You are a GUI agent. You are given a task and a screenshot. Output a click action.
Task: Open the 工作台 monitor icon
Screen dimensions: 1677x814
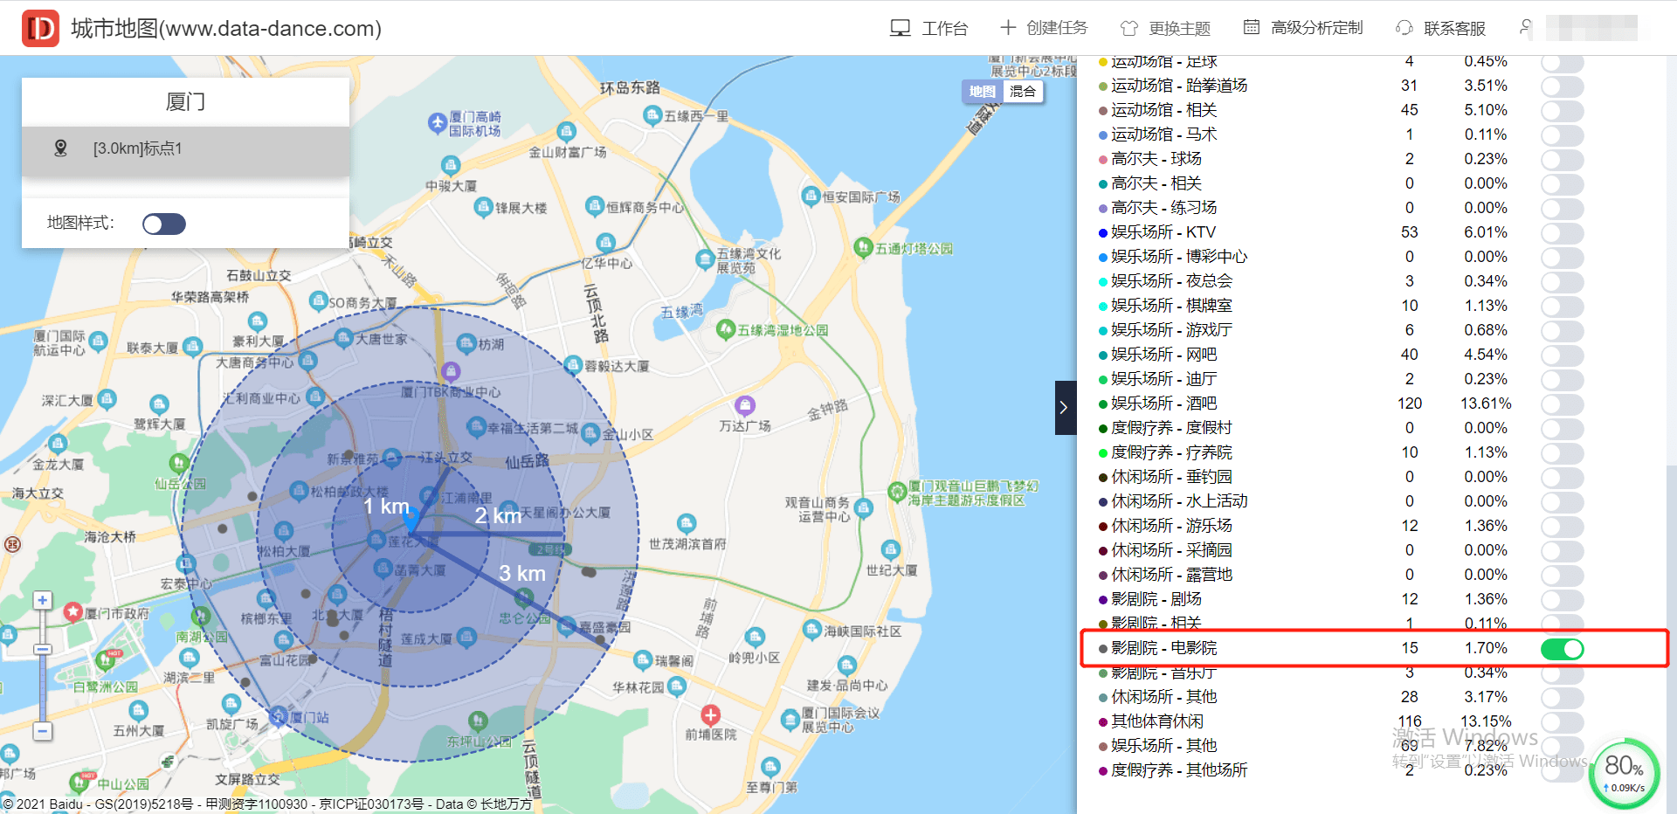(x=900, y=28)
